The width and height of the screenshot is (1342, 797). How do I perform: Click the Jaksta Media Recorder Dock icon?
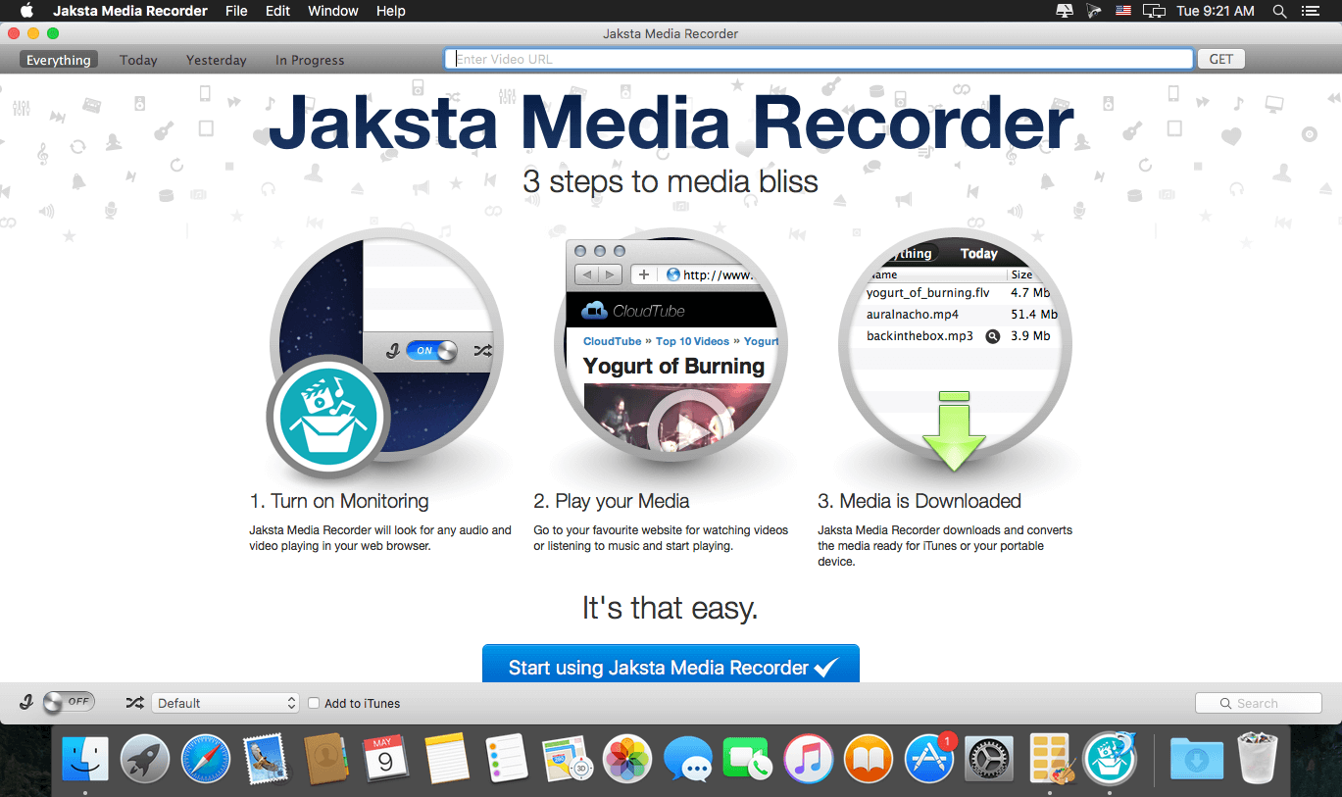click(x=1110, y=760)
